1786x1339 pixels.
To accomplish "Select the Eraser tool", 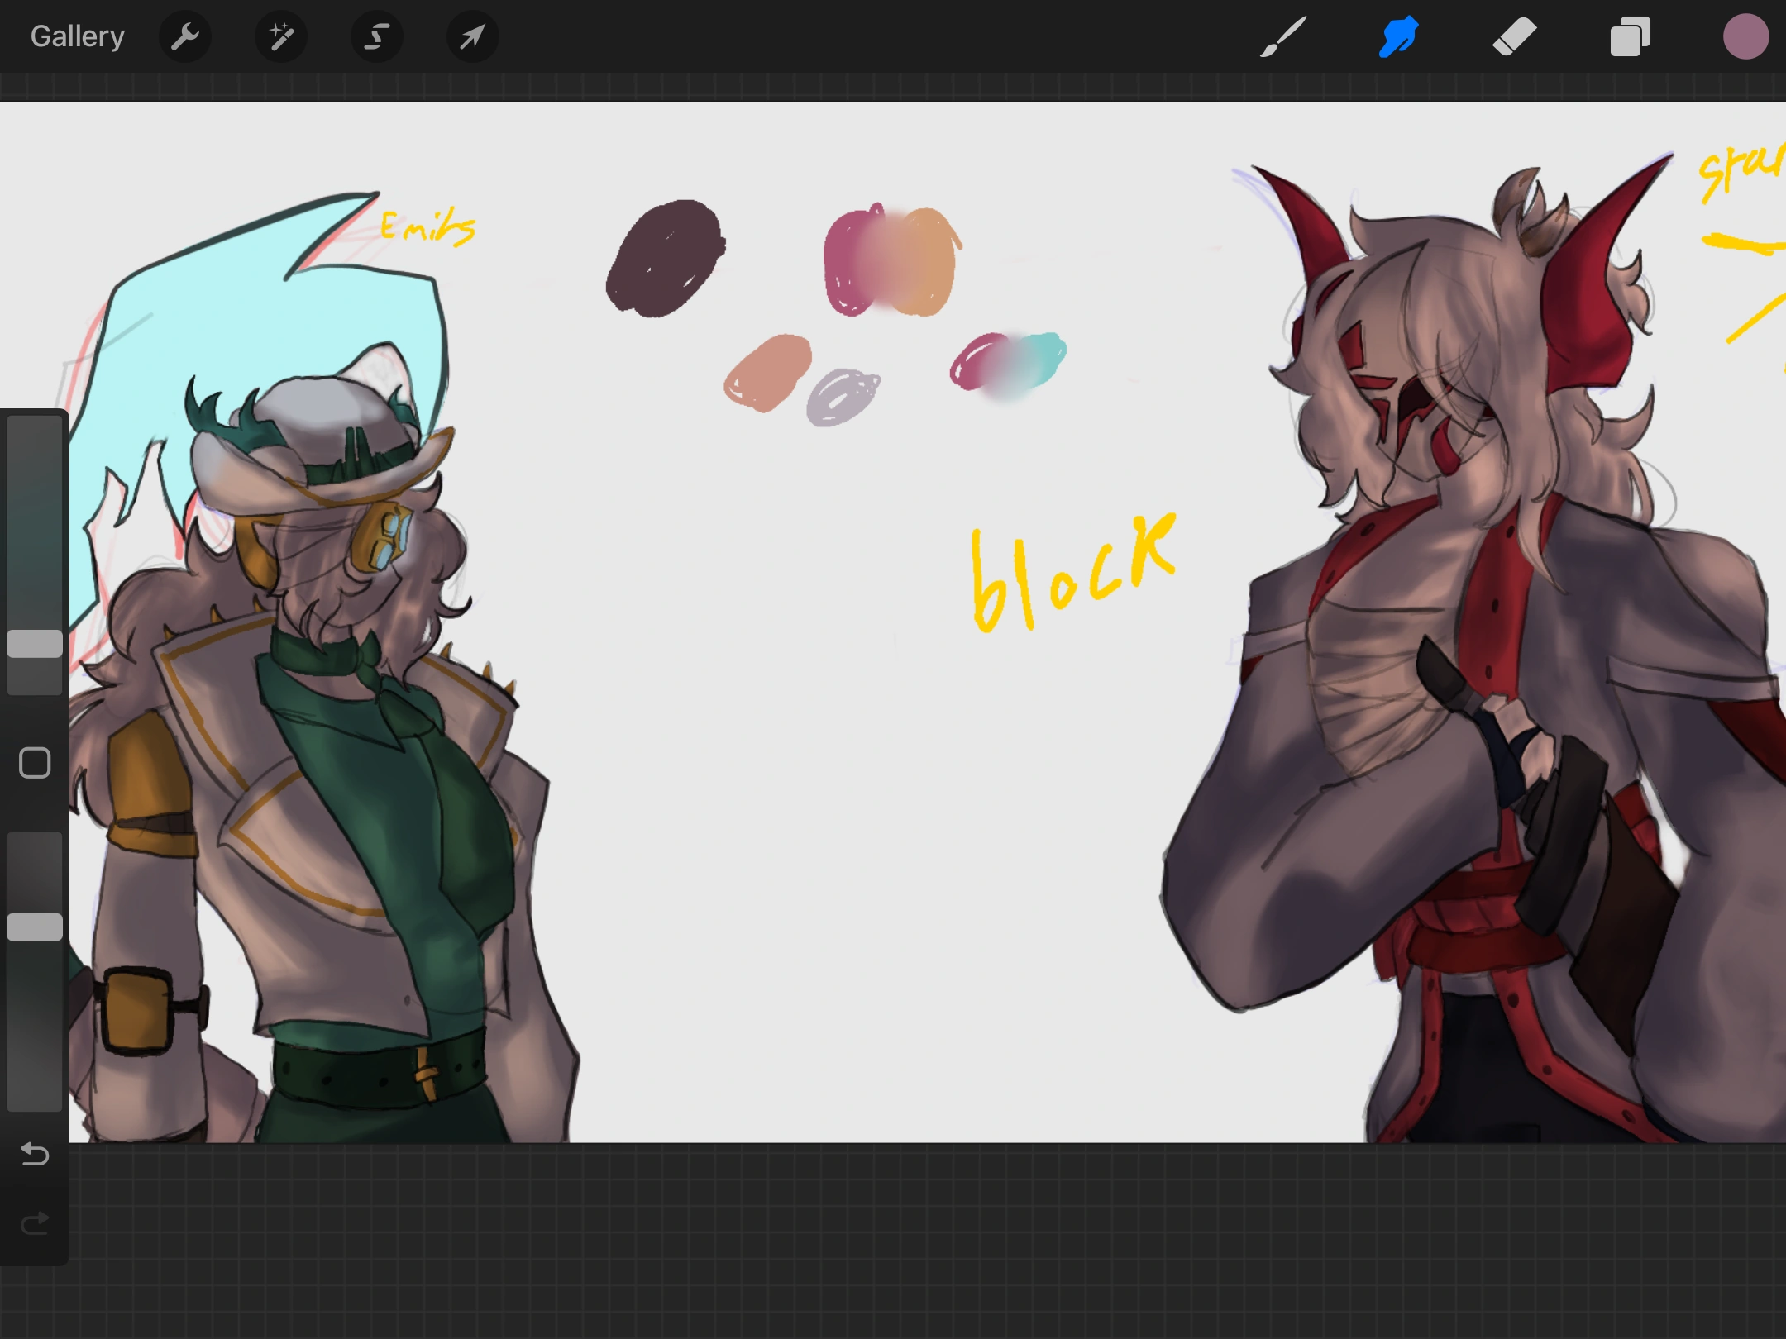I will point(1515,36).
